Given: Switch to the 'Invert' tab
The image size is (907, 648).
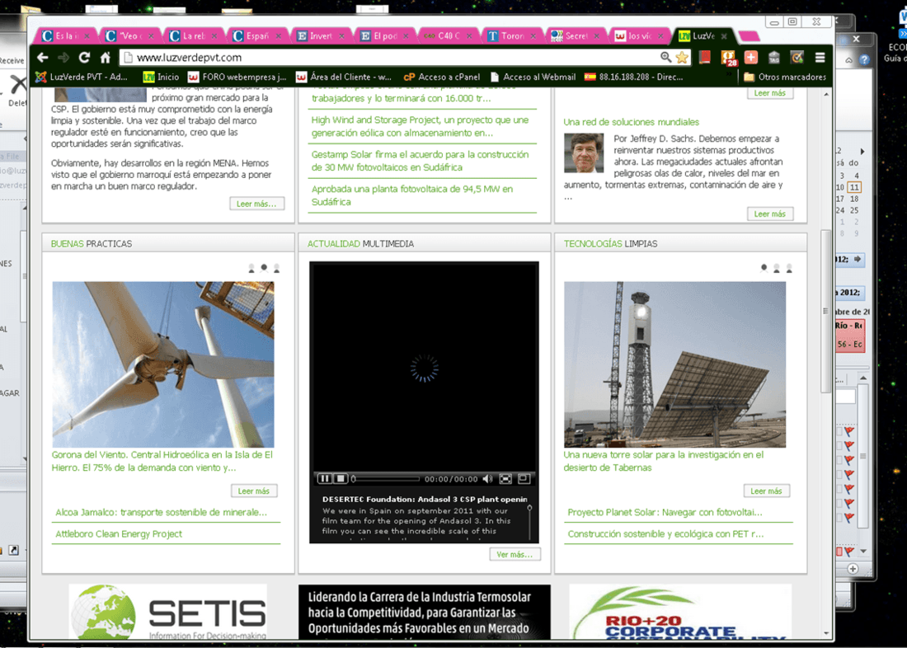Looking at the screenshot, I should point(321,36).
